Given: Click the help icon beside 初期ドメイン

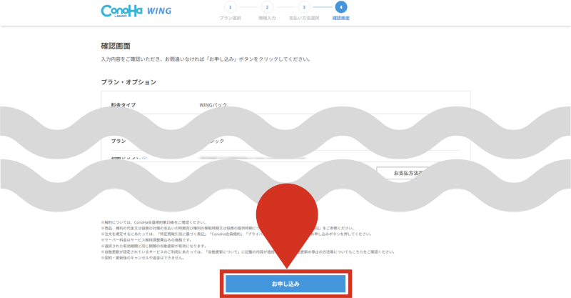Looking at the screenshot, I should [144, 158].
